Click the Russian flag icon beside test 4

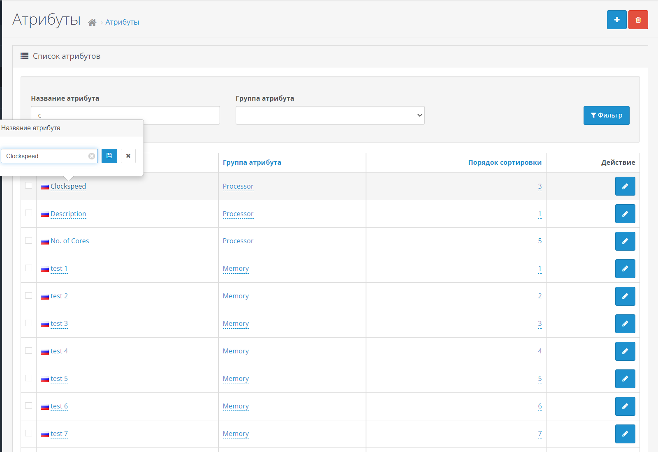[45, 352]
